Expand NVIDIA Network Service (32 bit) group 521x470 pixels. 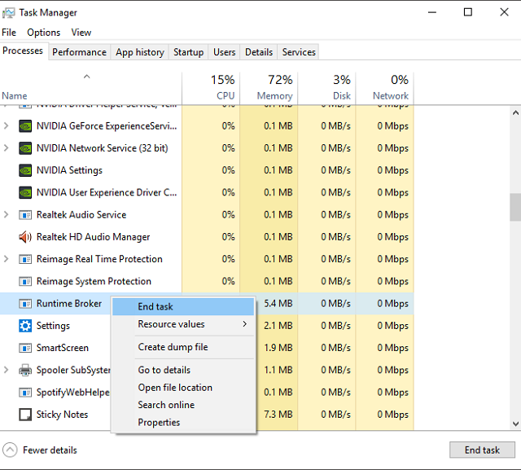click(x=6, y=148)
